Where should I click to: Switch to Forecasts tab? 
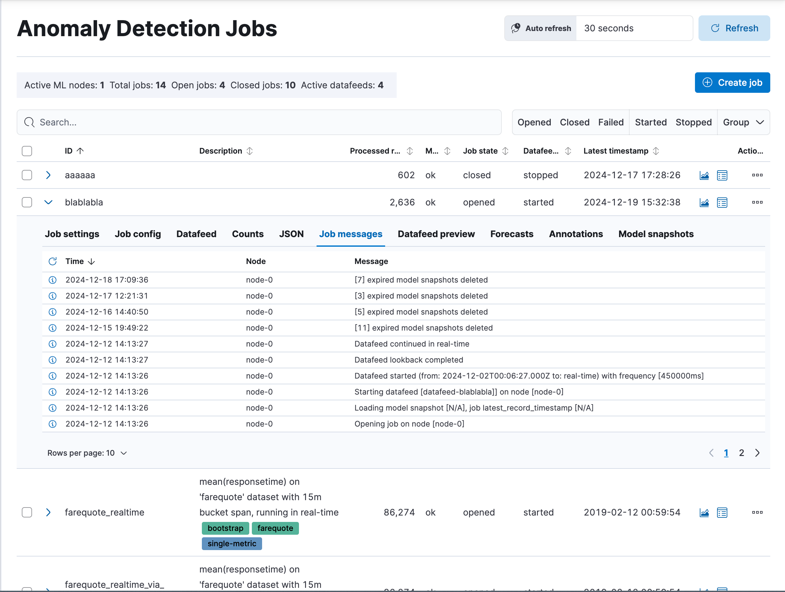coord(512,234)
